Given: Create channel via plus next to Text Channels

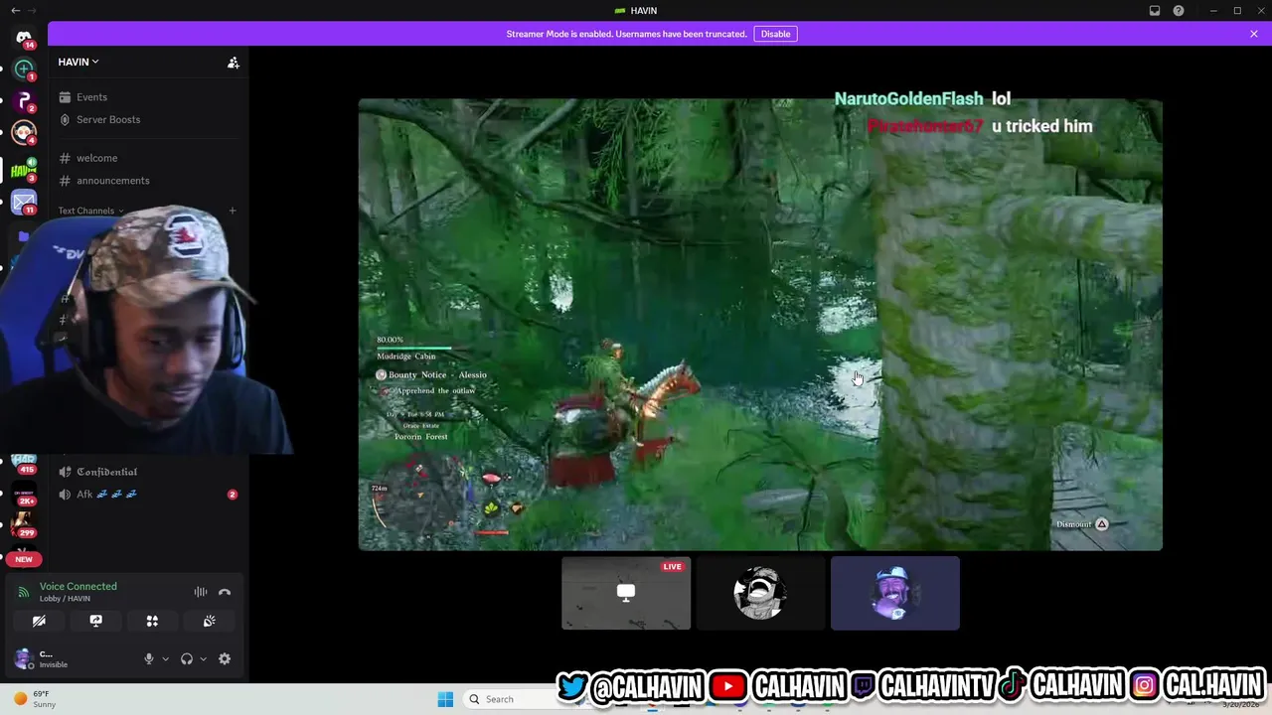Looking at the screenshot, I should 233,211.
